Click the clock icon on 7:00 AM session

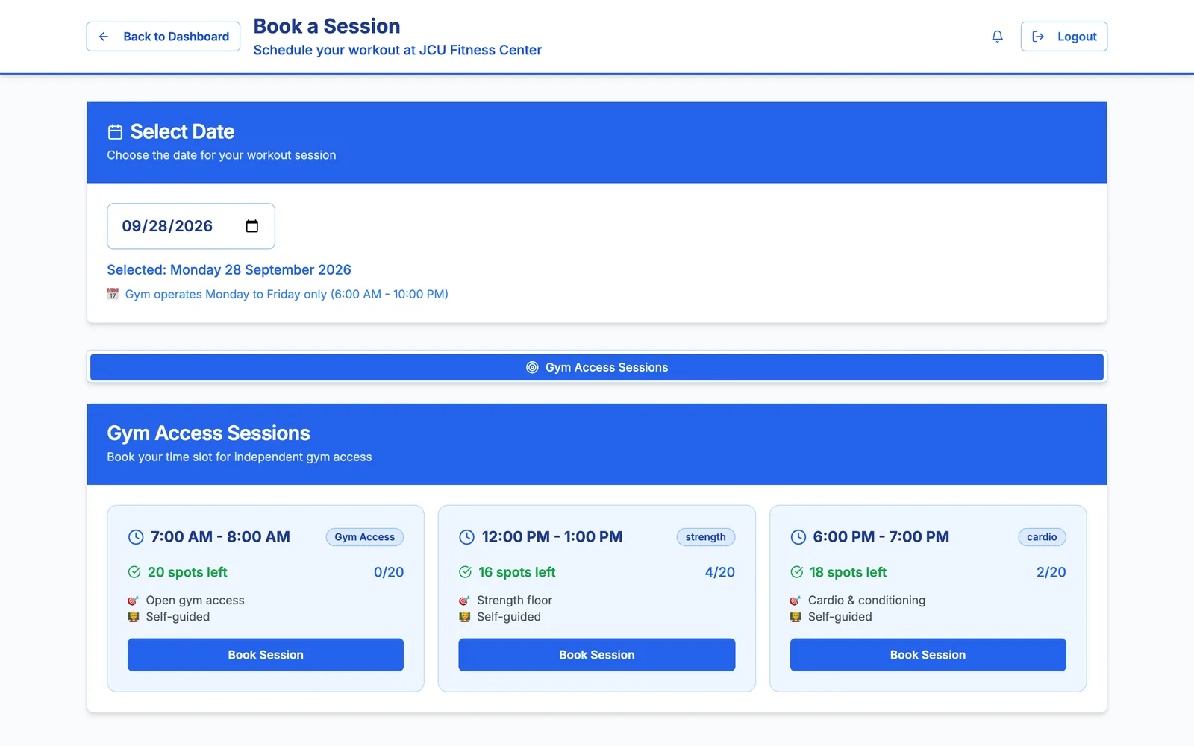point(136,537)
